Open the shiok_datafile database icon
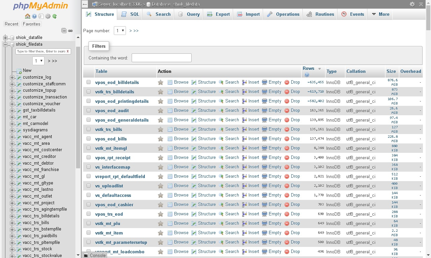This screenshot has width=431, height=258. [x=12, y=38]
